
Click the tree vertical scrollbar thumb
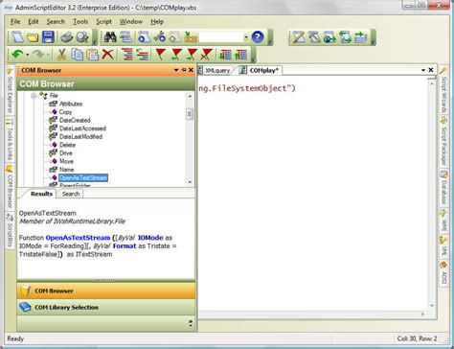pos(190,114)
